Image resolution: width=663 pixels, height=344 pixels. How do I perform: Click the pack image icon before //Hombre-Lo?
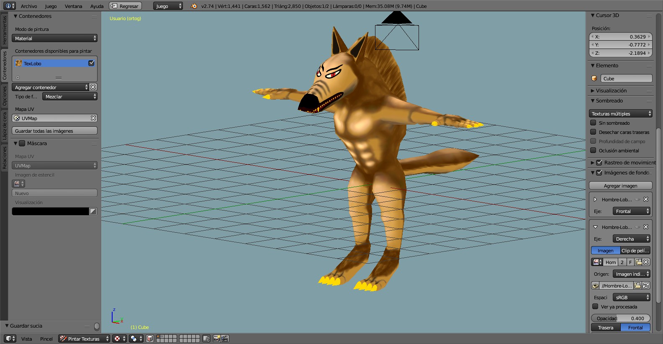pyautogui.click(x=595, y=285)
